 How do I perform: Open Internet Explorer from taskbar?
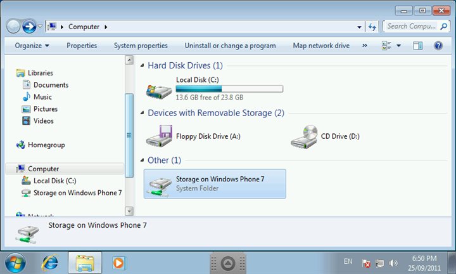click(x=50, y=263)
